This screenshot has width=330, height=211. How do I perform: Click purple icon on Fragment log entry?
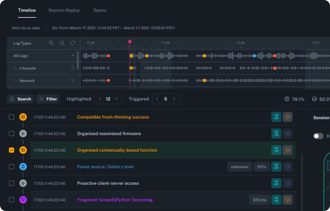23,200
